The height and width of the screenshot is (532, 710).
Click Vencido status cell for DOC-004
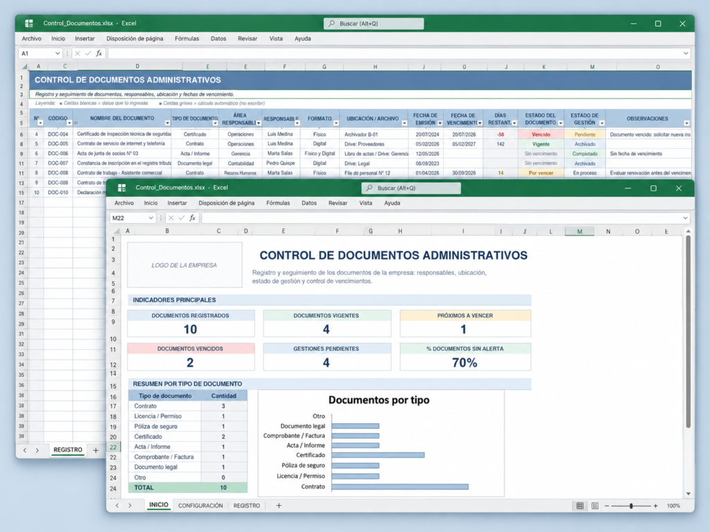point(541,134)
